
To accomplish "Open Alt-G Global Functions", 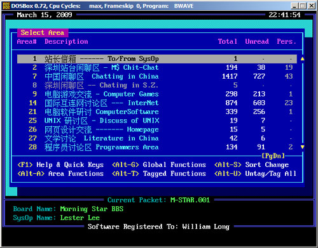I will point(159,165).
